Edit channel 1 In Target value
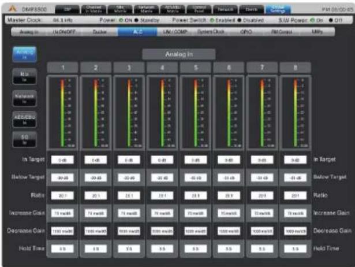The image size is (355, 267). (x=62, y=160)
